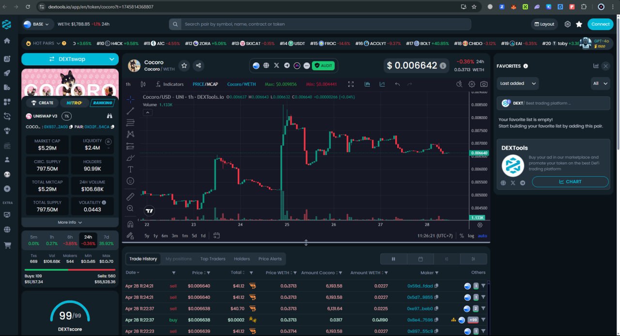
Task: Open the Layout menu
Action: 544,24
